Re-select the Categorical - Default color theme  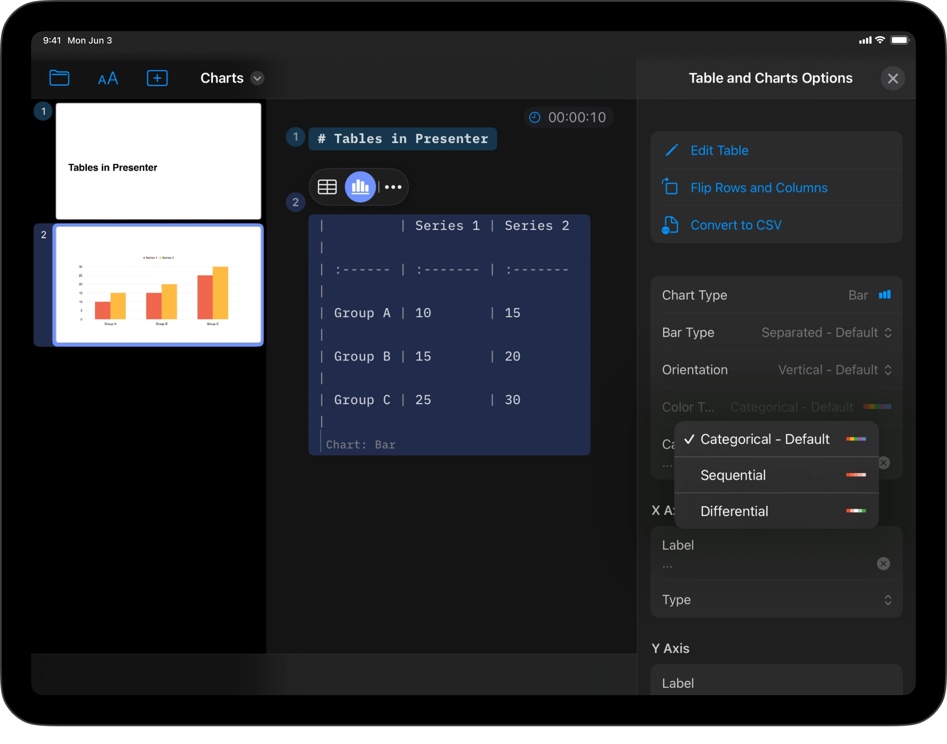click(x=765, y=439)
